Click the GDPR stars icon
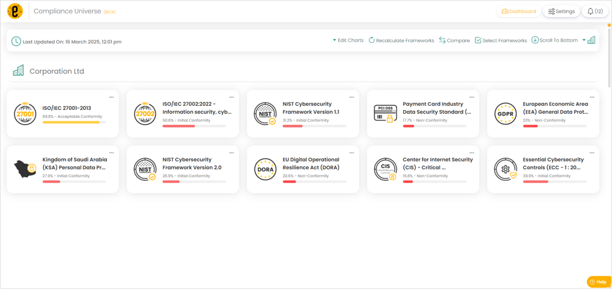This screenshot has height=289, width=612. (506, 114)
